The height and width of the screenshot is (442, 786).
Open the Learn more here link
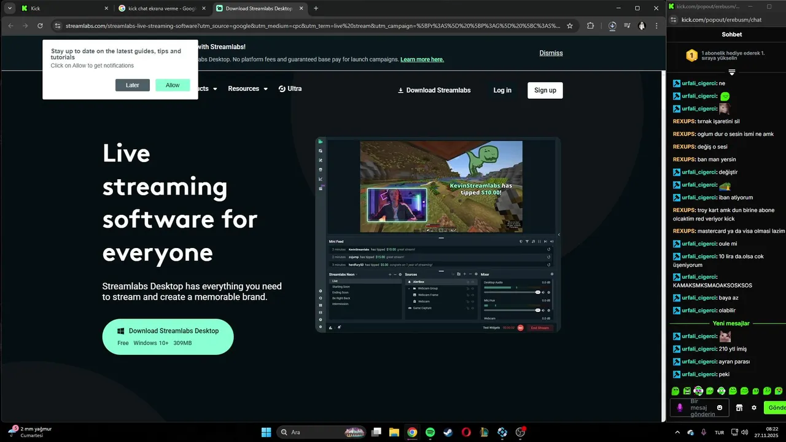[x=422, y=60]
